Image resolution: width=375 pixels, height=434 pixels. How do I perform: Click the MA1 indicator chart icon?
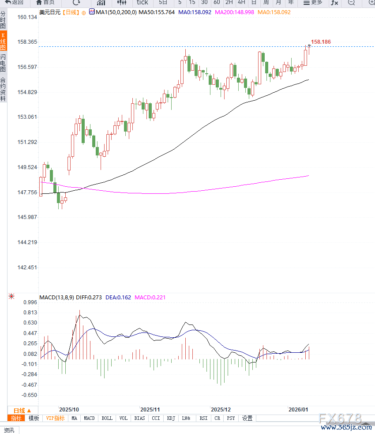[91, 12]
